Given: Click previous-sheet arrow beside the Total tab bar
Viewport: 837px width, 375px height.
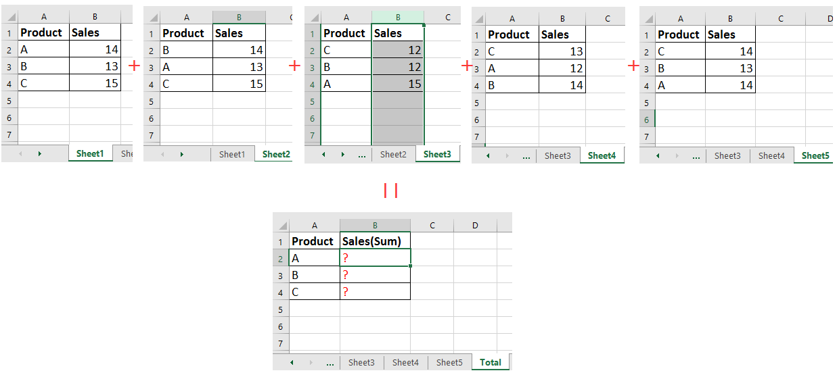Looking at the screenshot, I should point(292,363).
